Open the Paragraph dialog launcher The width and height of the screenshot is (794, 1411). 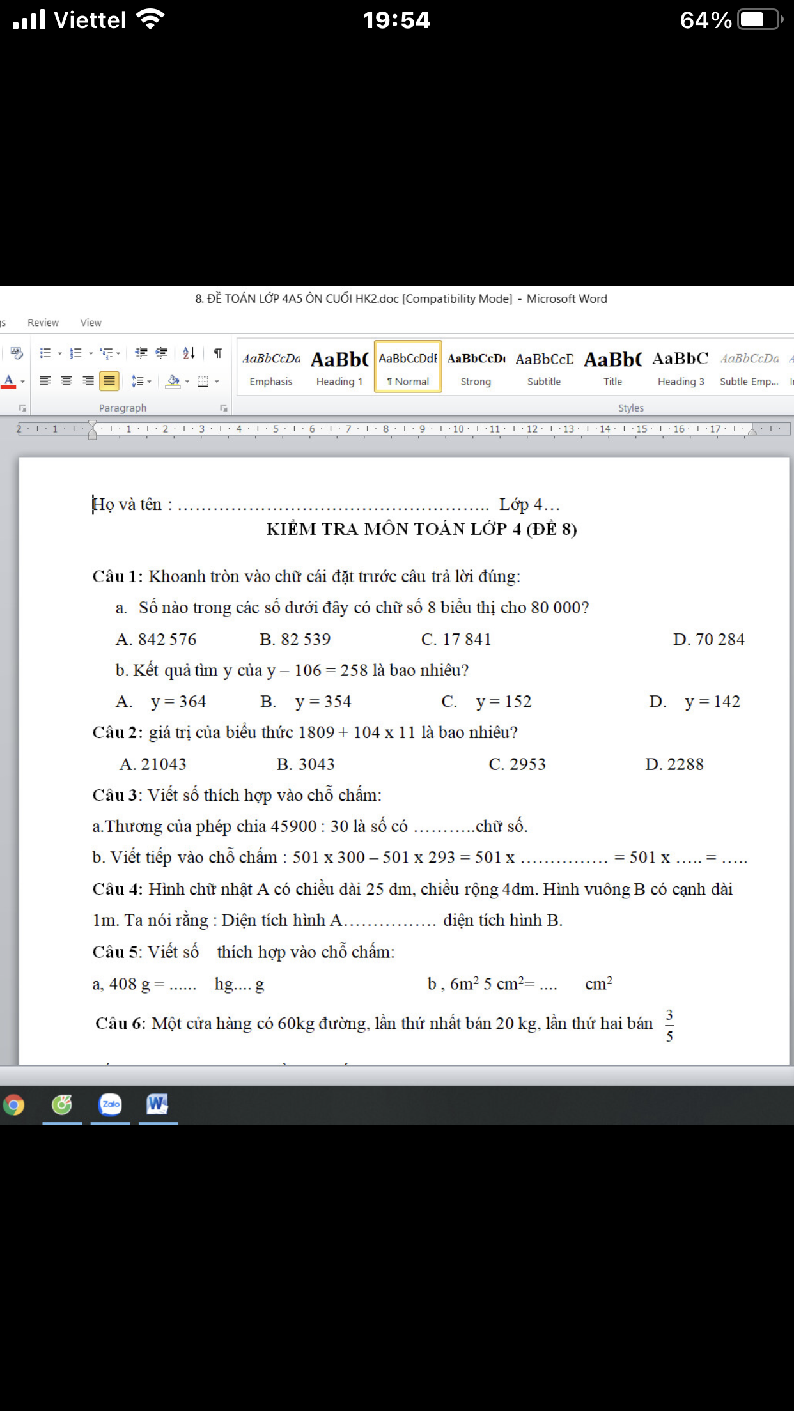click(x=224, y=408)
